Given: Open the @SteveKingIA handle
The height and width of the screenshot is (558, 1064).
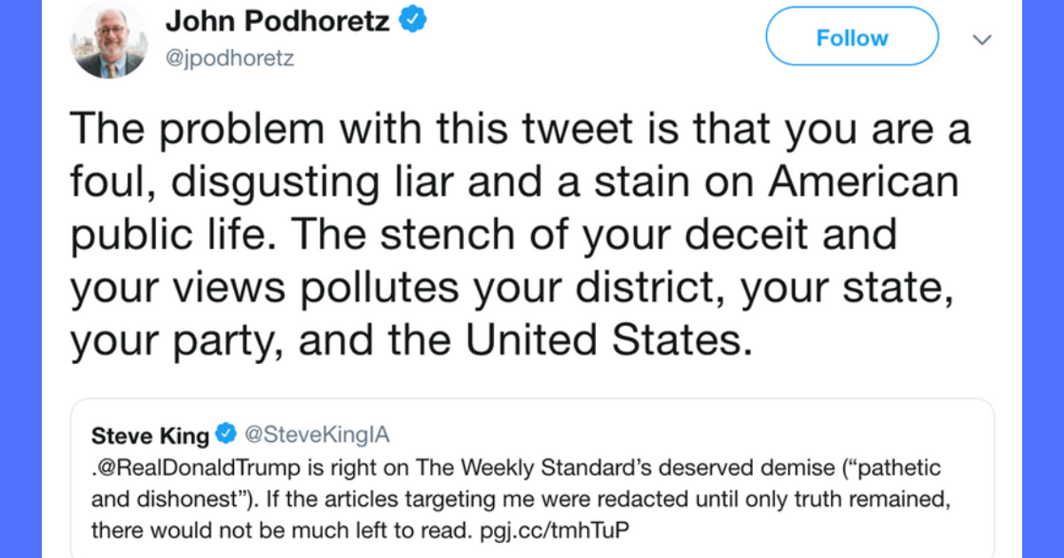Looking at the screenshot, I should click(x=316, y=436).
